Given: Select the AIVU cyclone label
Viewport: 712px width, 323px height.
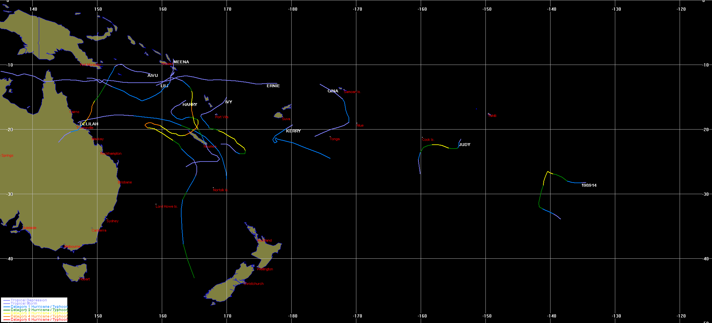Looking at the screenshot, I should coord(152,76).
